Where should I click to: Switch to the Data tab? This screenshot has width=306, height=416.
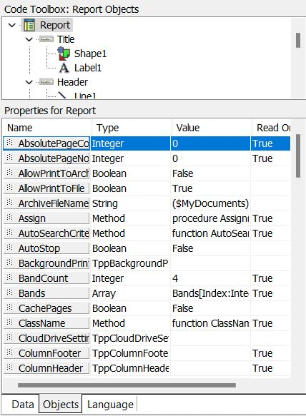pyautogui.click(x=23, y=405)
